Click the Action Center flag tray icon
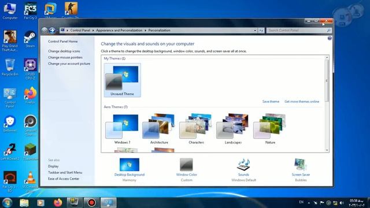This screenshot has height=208, width=370. (x=322, y=203)
